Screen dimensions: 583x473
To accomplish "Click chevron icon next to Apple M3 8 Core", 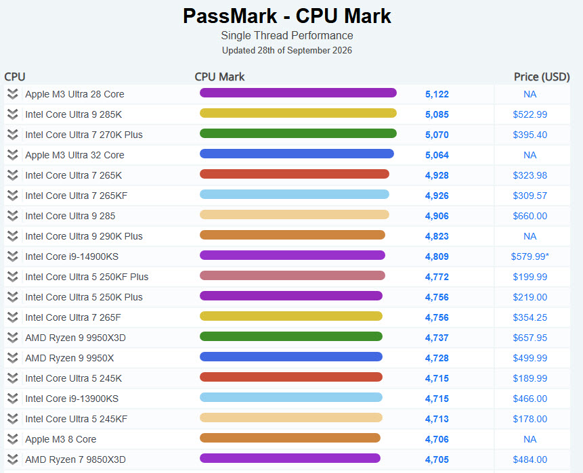I will [13, 439].
